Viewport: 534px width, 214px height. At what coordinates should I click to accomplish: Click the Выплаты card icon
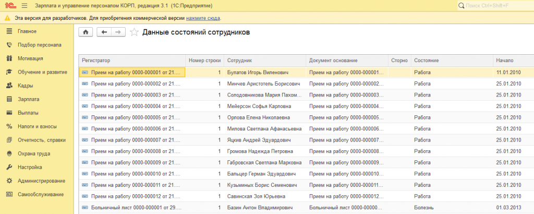(x=9, y=113)
